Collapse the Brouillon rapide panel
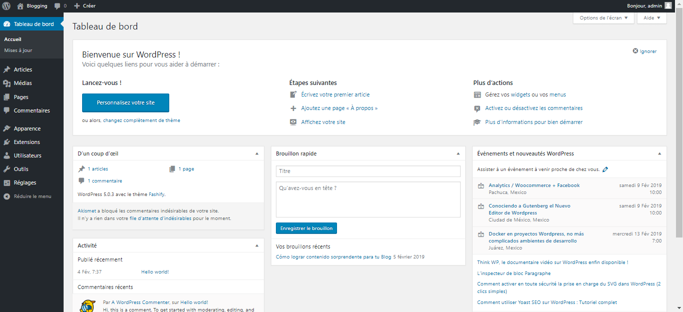683x312 pixels. click(458, 153)
